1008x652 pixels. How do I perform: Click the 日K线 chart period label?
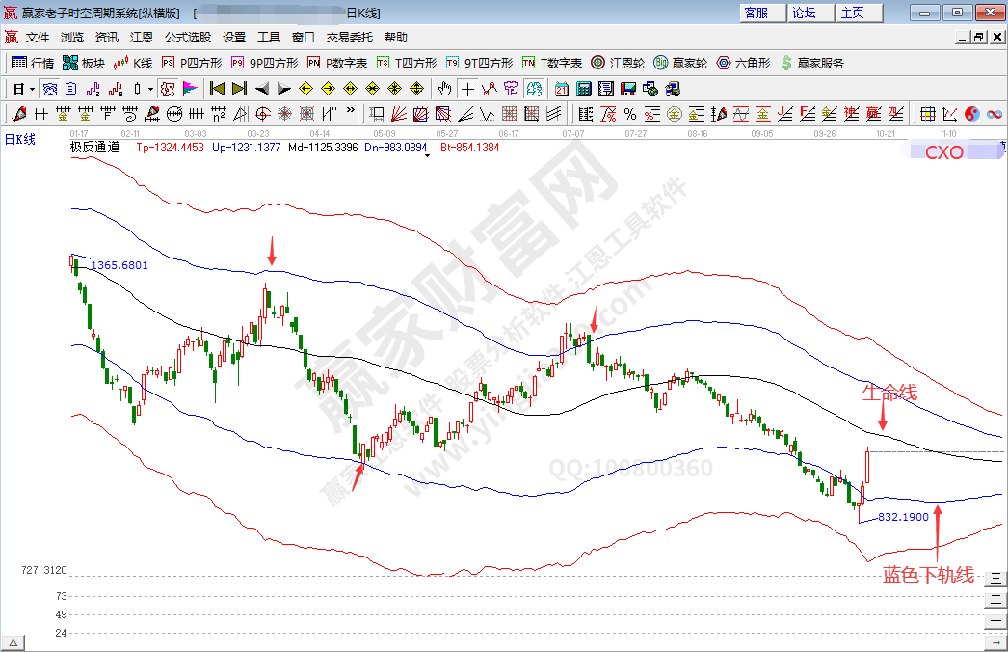click(20, 140)
